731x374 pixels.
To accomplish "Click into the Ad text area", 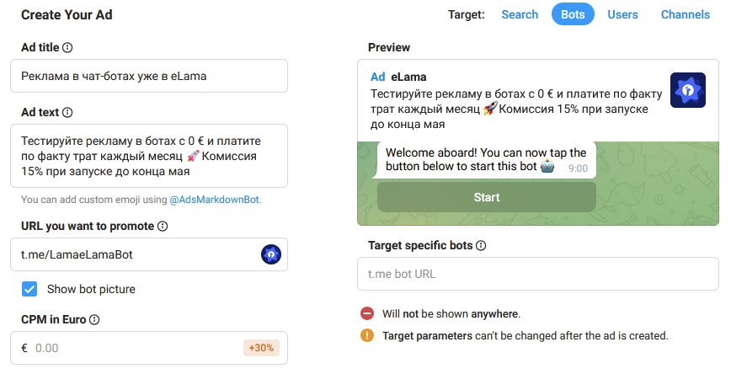I will pyautogui.click(x=149, y=156).
